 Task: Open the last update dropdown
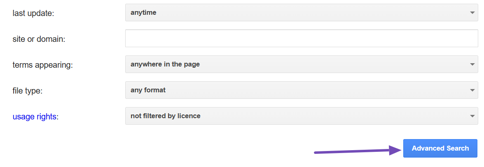pos(301,13)
